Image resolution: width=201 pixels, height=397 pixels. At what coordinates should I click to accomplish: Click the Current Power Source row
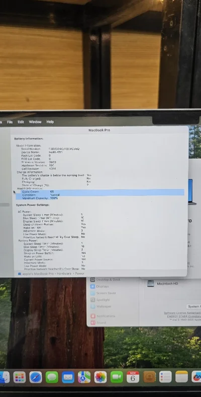[55, 259]
